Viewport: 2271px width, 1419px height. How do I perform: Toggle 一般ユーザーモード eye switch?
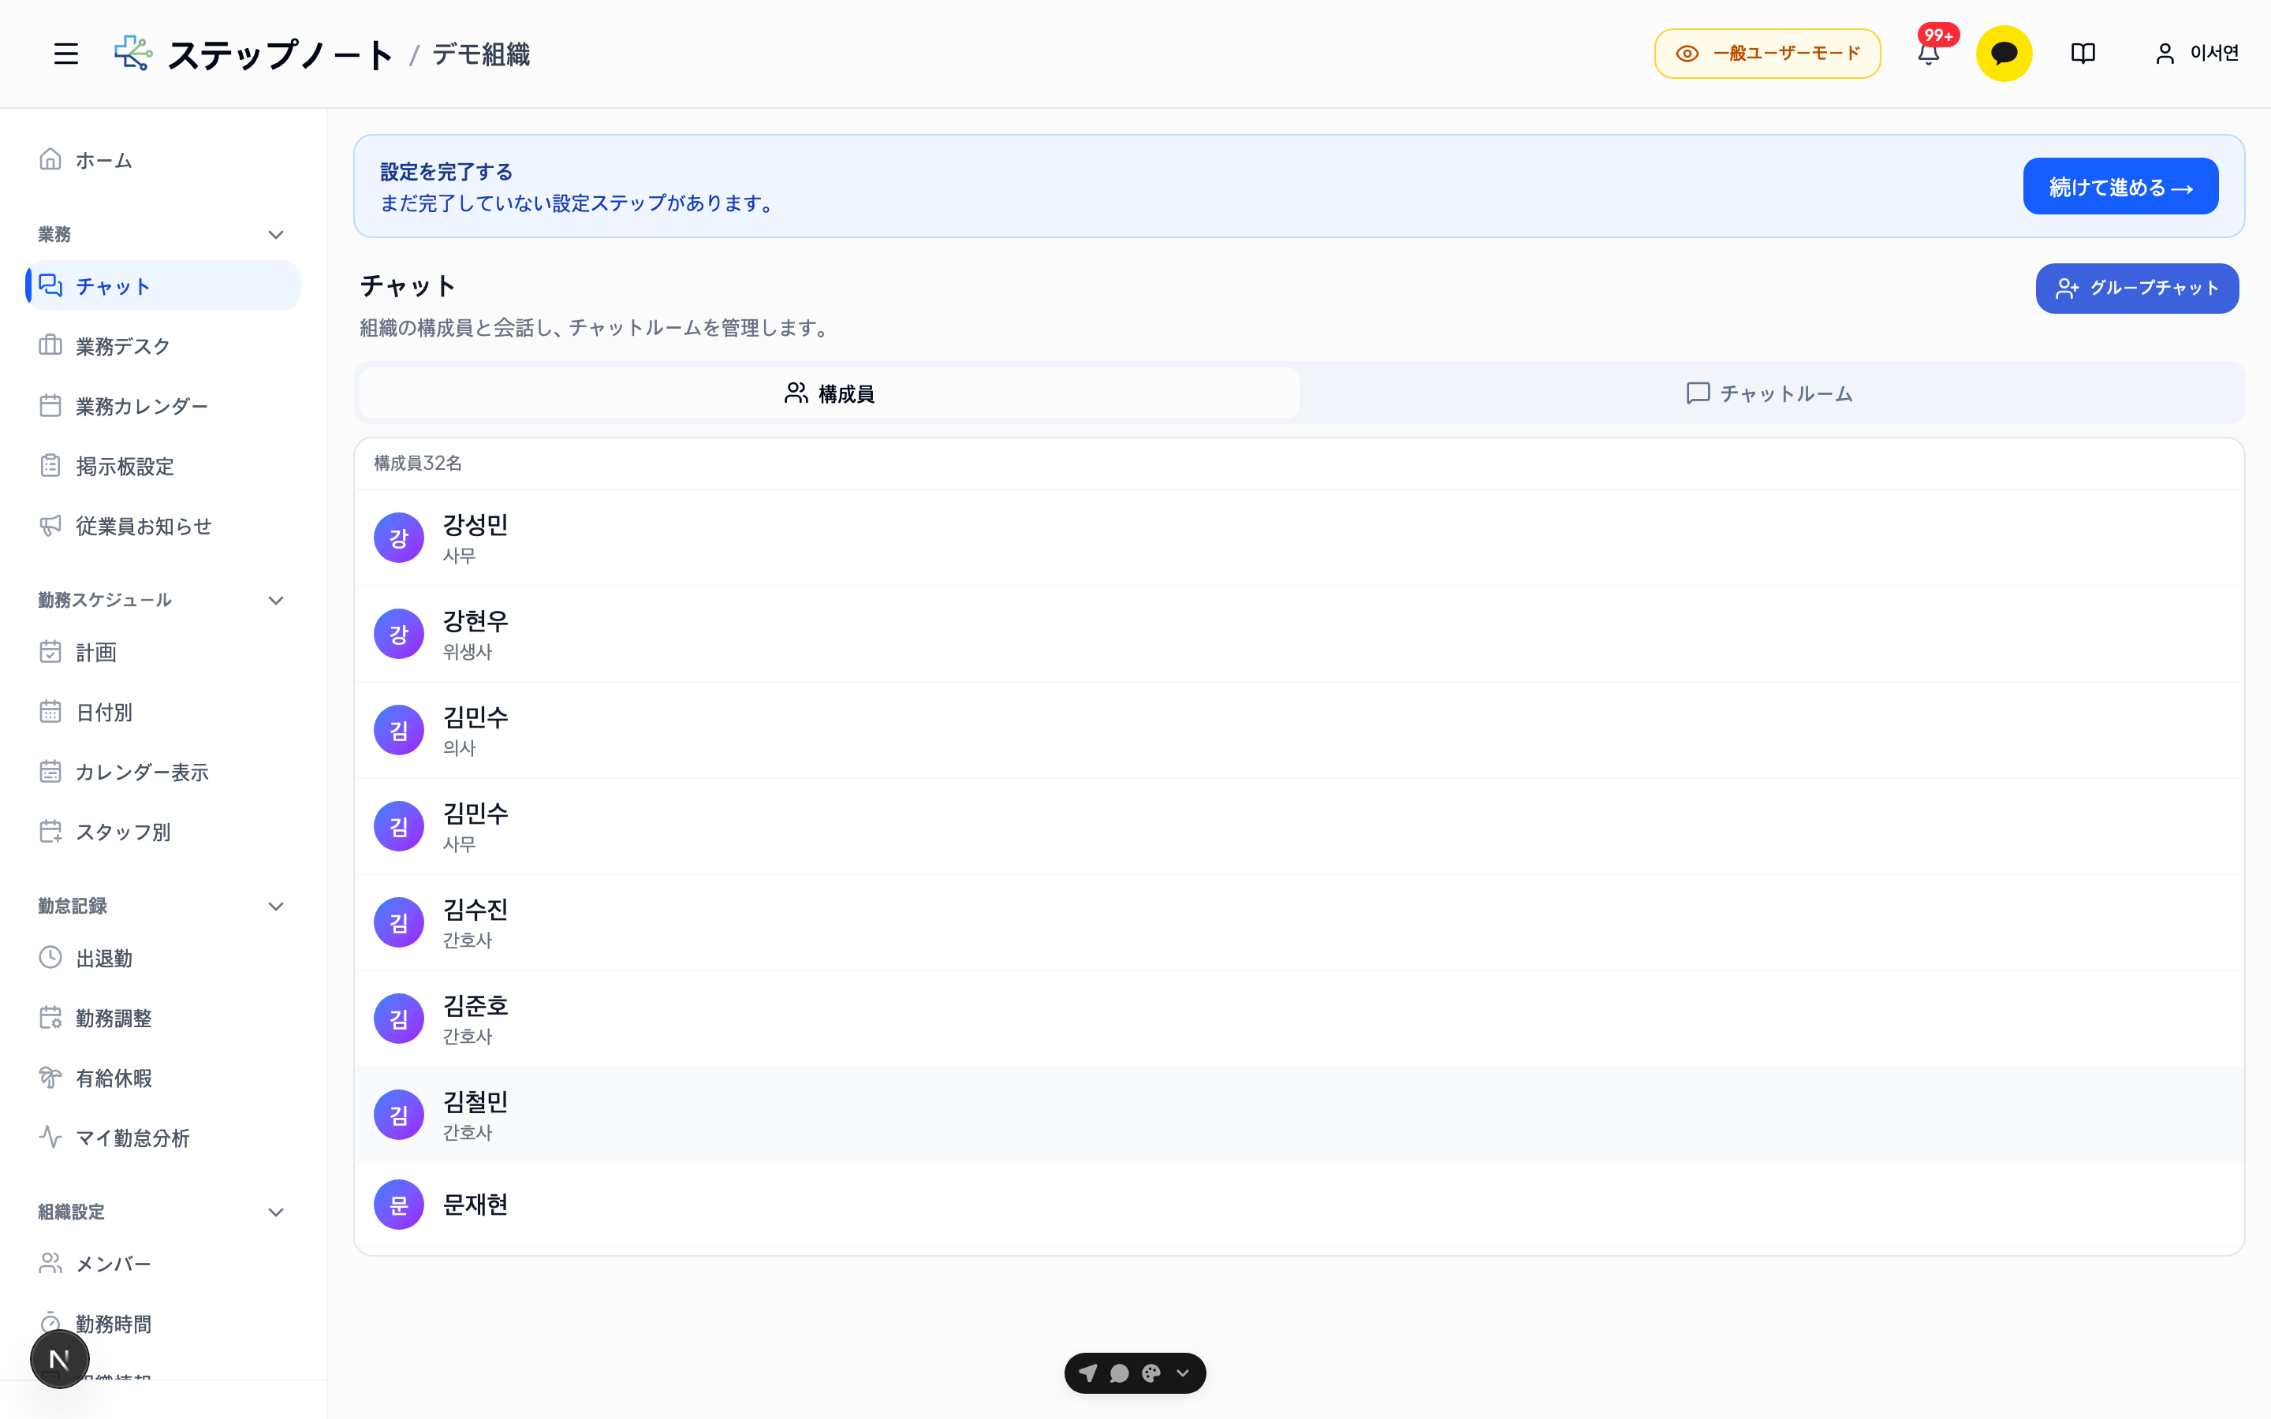[x=1767, y=54]
